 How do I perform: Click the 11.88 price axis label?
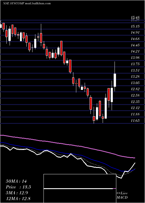coord(135,115)
